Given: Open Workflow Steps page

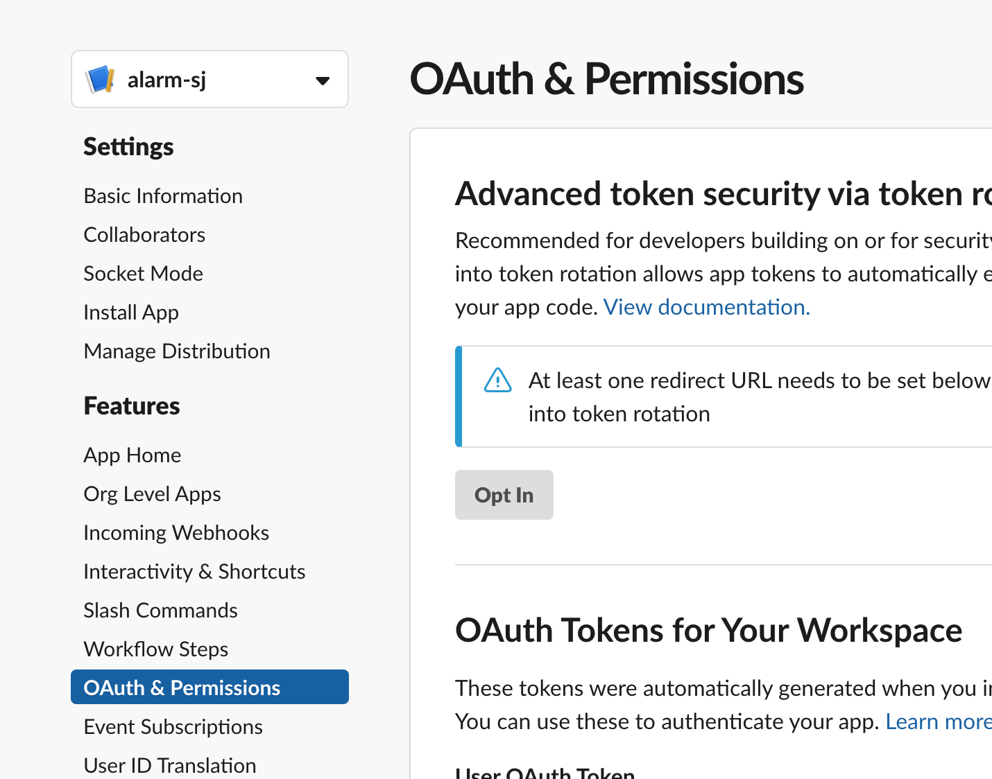Looking at the screenshot, I should click(x=156, y=649).
